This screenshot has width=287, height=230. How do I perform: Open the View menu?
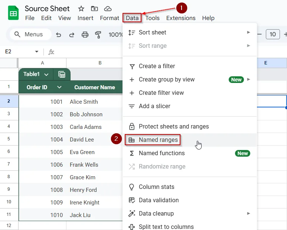pos(65,18)
